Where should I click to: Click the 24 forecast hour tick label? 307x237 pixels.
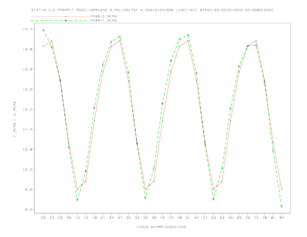pyautogui.click(x=111, y=218)
